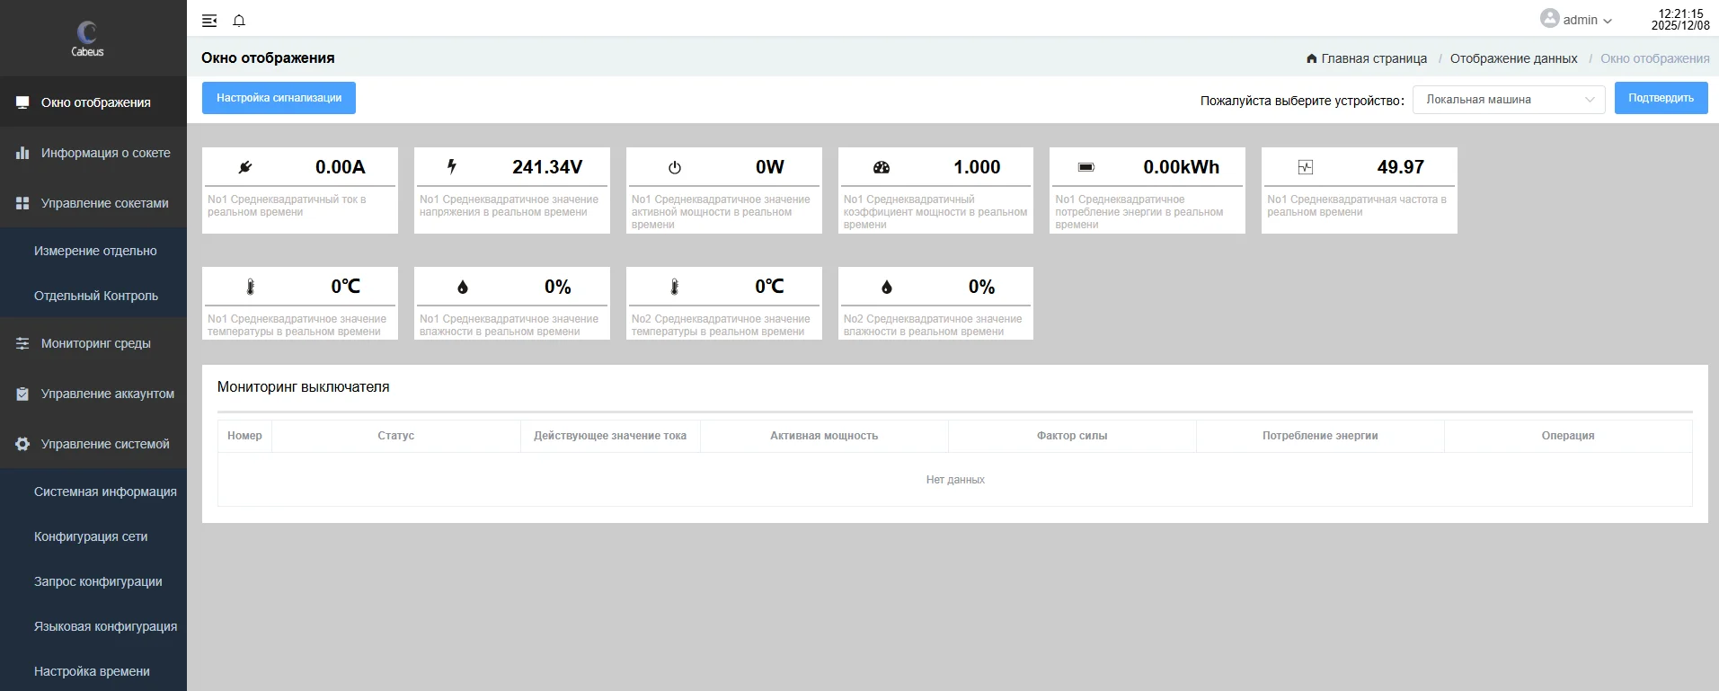Click the No1 temperature thermometer icon
This screenshot has width=1719, height=691.
[251, 287]
